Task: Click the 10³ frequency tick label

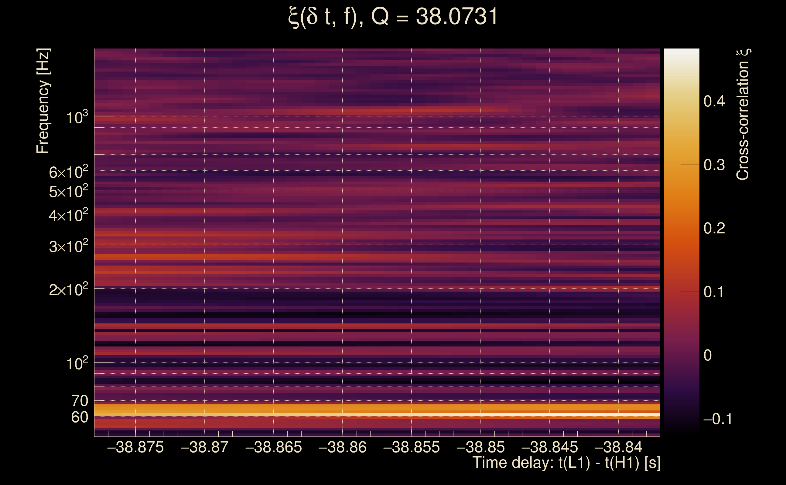Action: 77,117
